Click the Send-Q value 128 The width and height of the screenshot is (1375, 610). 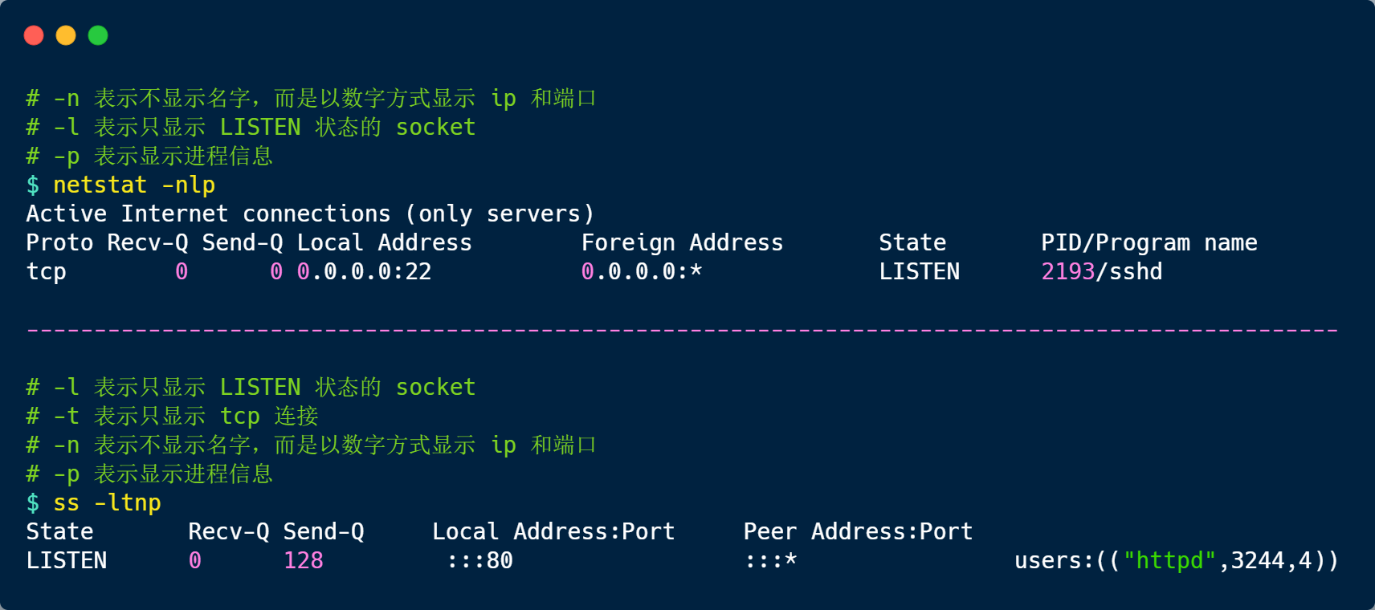pyautogui.click(x=304, y=561)
